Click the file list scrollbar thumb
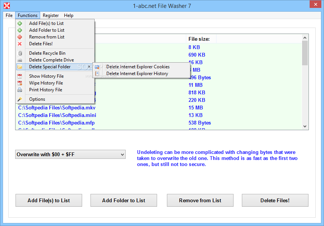 [x=305, y=53]
